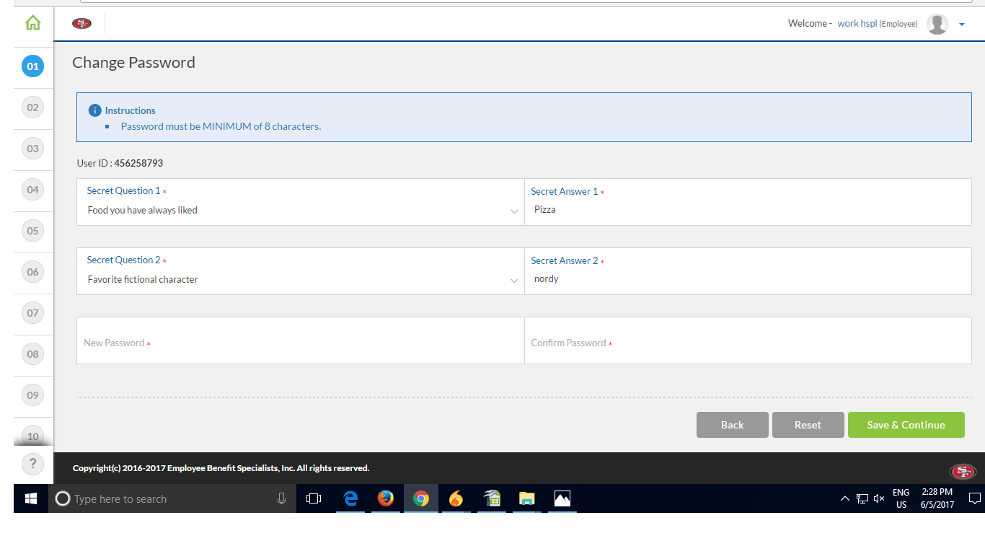The height and width of the screenshot is (554, 985).
Task: Focus the Confirm Password field
Action: [x=748, y=340]
